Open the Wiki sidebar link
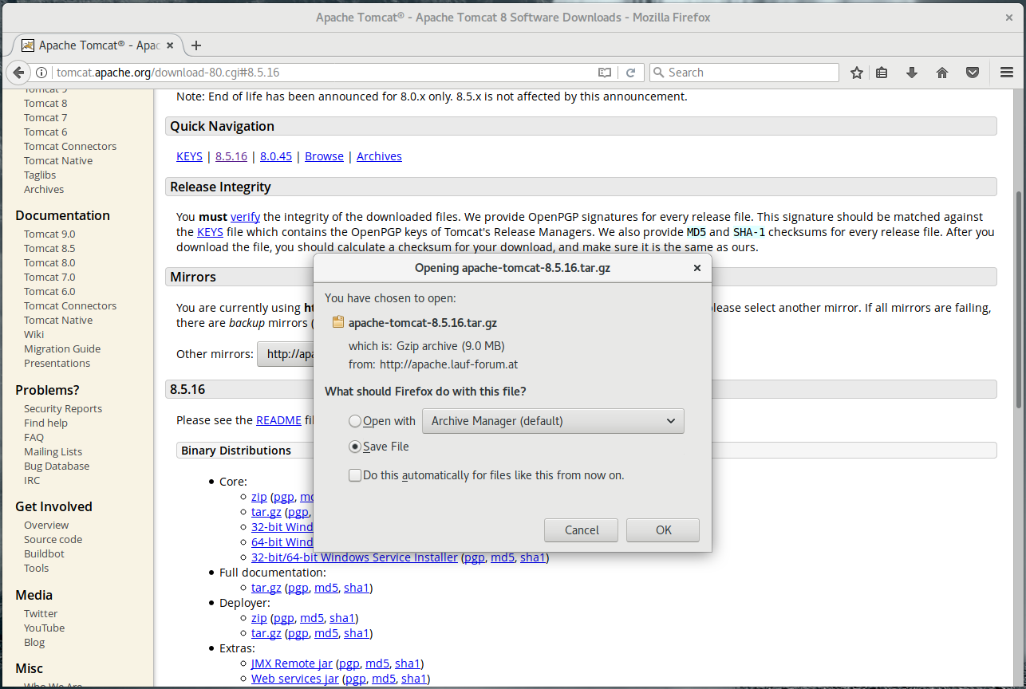The height and width of the screenshot is (689, 1026). (x=34, y=334)
